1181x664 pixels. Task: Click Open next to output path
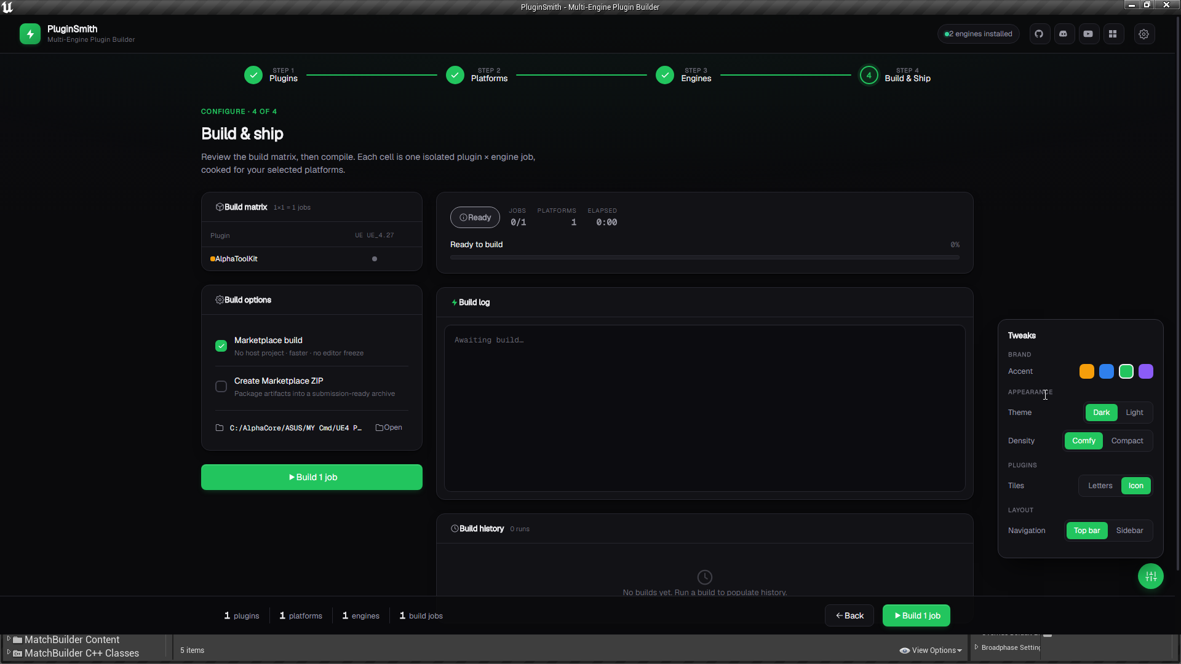pos(389,428)
